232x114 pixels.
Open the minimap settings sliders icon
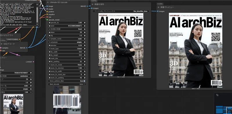click(217, 95)
